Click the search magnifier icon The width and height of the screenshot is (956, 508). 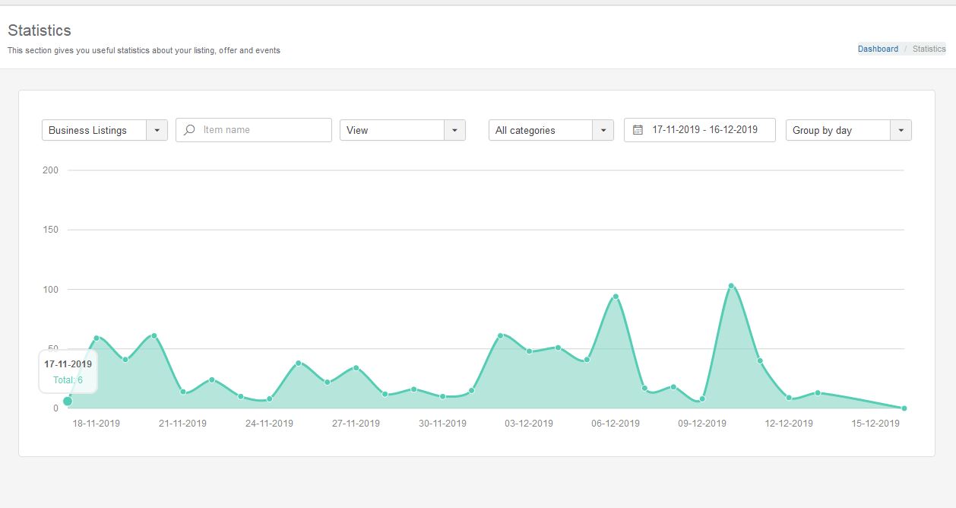190,130
